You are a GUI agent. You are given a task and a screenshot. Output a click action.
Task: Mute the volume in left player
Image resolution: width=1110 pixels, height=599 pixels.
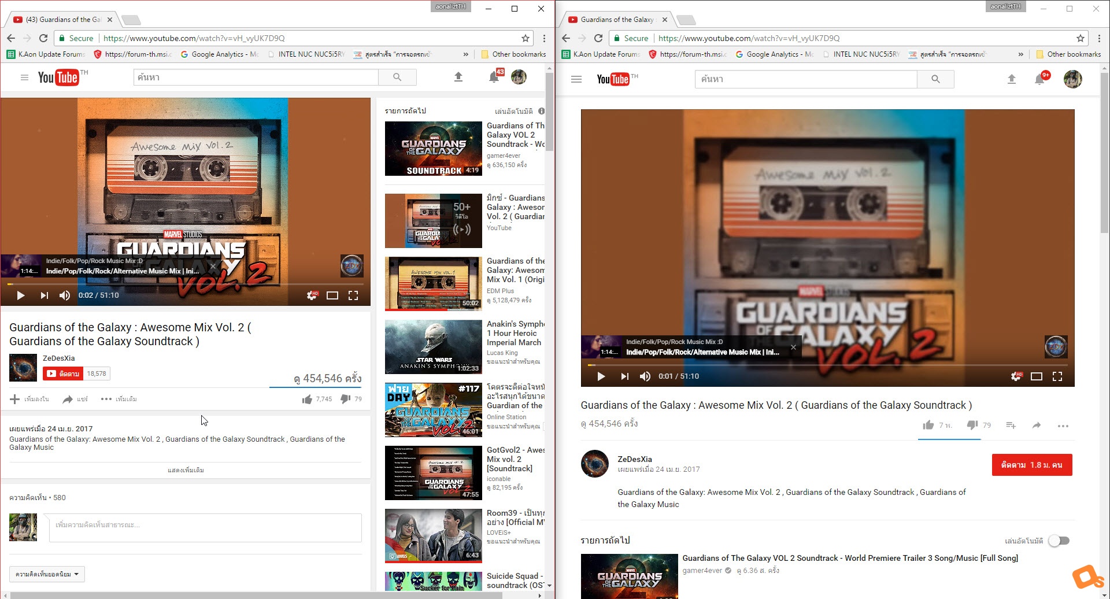point(65,295)
